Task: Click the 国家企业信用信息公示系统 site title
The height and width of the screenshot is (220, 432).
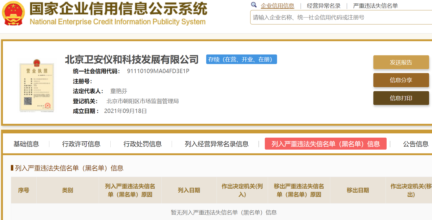Action: point(118,9)
